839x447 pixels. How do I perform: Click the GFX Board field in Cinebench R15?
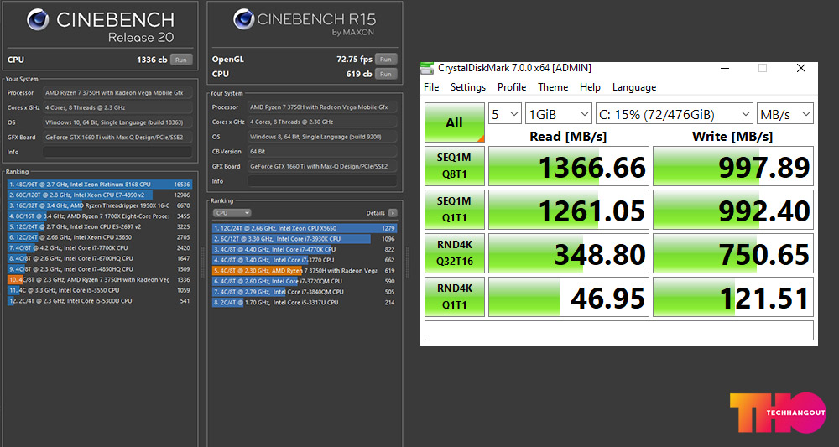pos(321,166)
